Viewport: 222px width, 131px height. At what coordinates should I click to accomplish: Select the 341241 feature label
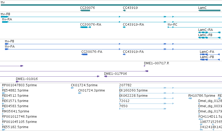[206, 127]
